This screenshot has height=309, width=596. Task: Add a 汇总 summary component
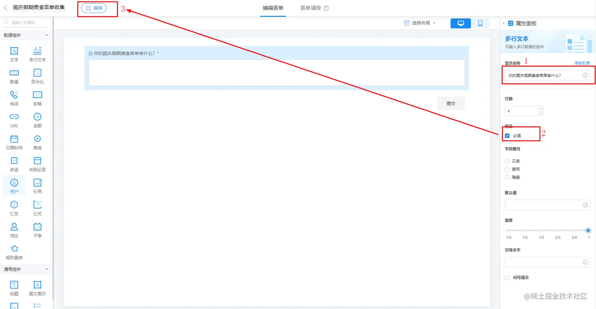14,208
